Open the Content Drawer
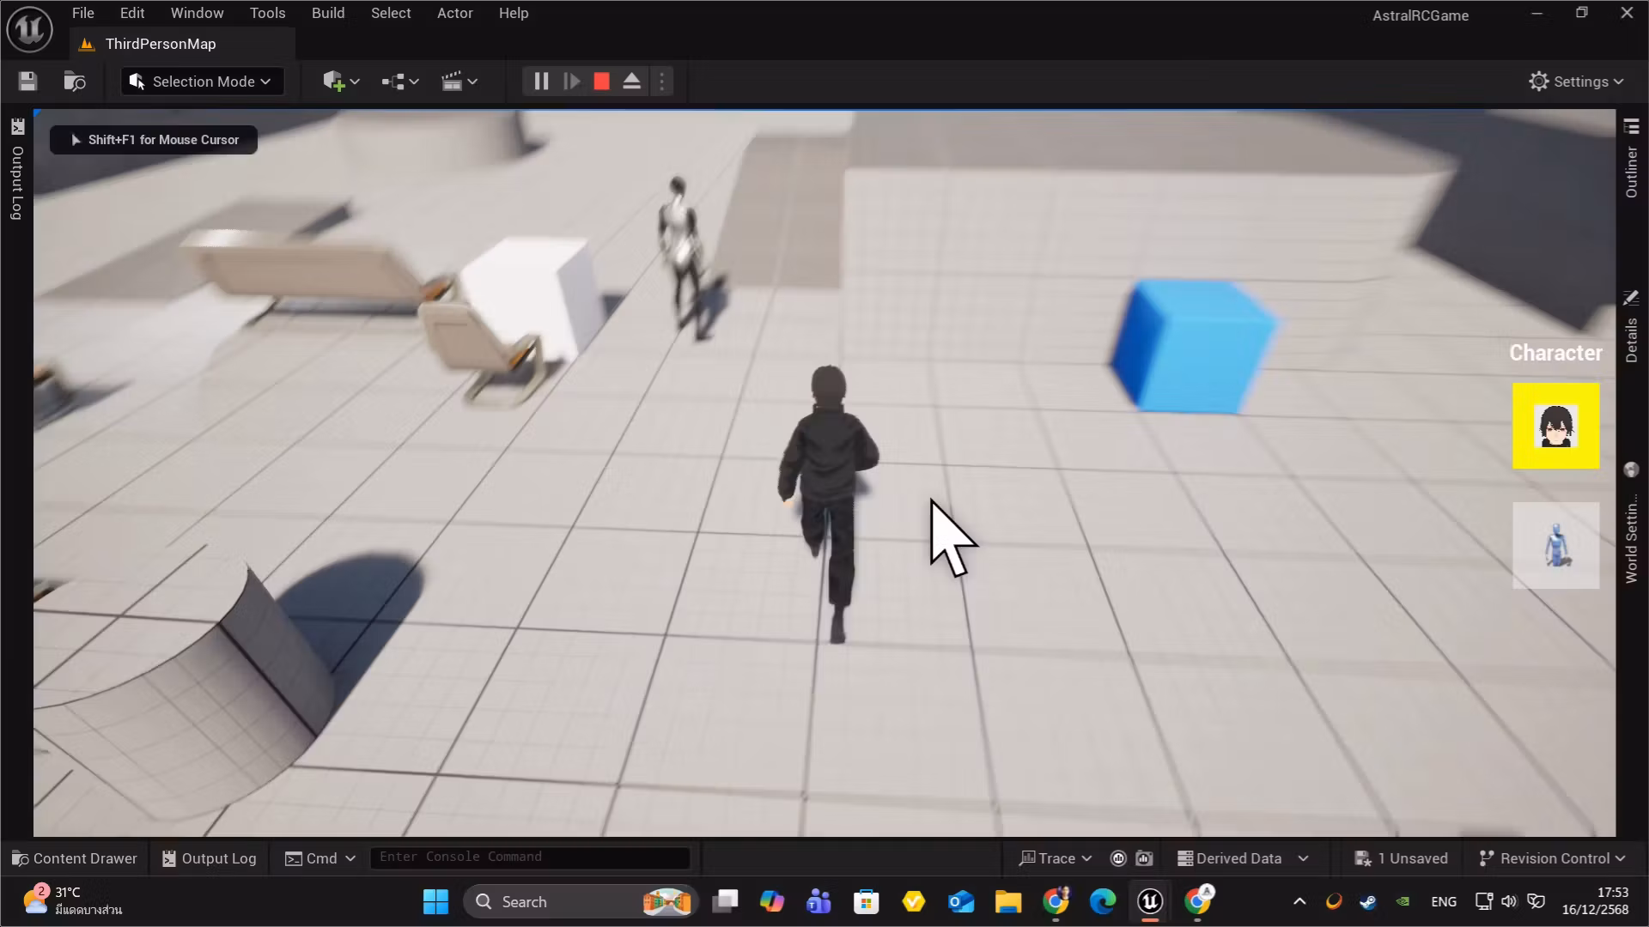The height and width of the screenshot is (927, 1649). coord(75,857)
